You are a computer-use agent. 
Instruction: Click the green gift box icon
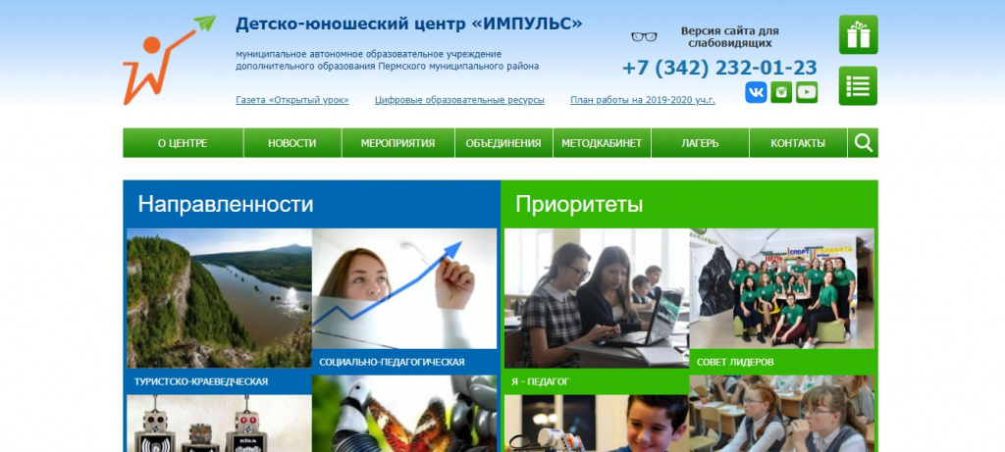coord(858,34)
